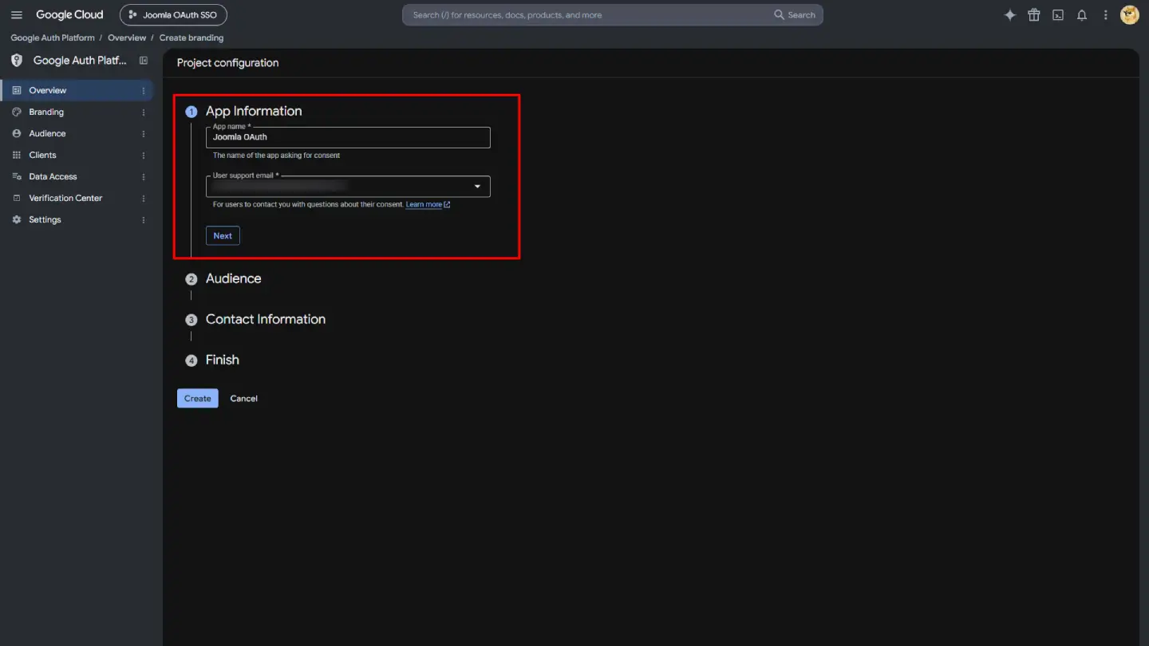Image resolution: width=1149 pixels, height=646 pixels.
Task: Open the Settings item's three-dot menu
Action: 144,220
